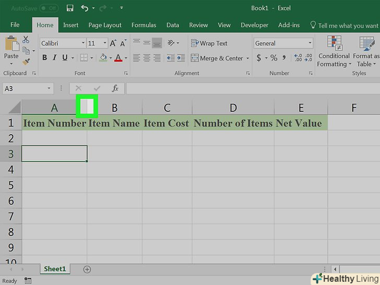The height and width of the screenshot is (285, 380).
Task: Open the Borders dropdown arrow
Action: (92, 58)
